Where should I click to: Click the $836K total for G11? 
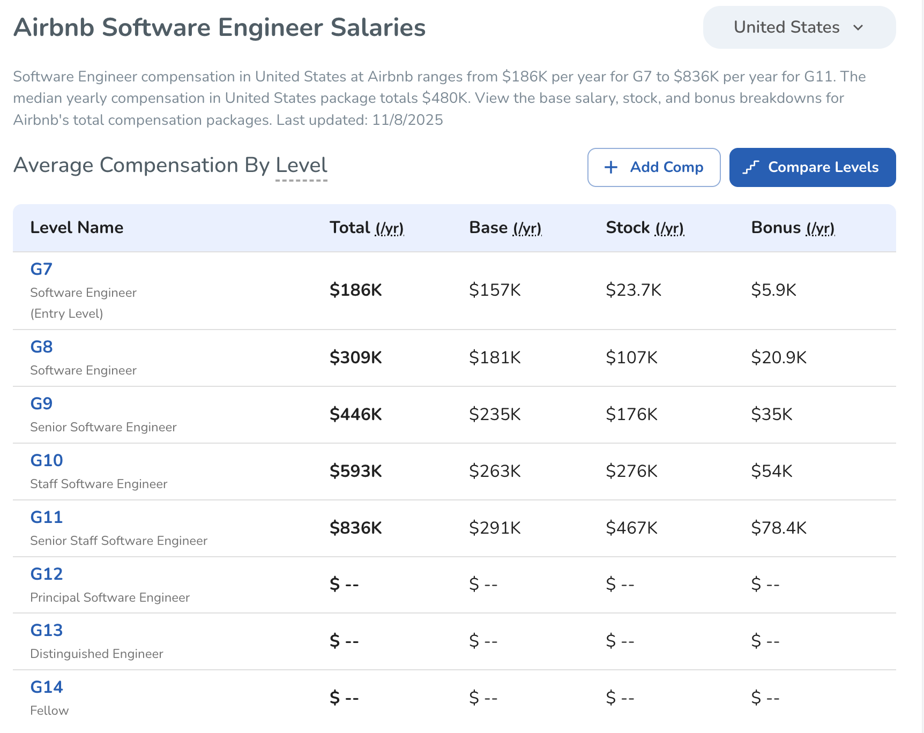[355, 528]
